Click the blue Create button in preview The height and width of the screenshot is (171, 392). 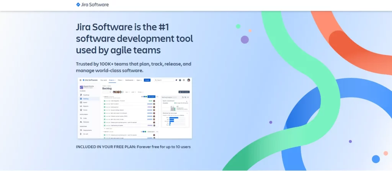(147, 80)
